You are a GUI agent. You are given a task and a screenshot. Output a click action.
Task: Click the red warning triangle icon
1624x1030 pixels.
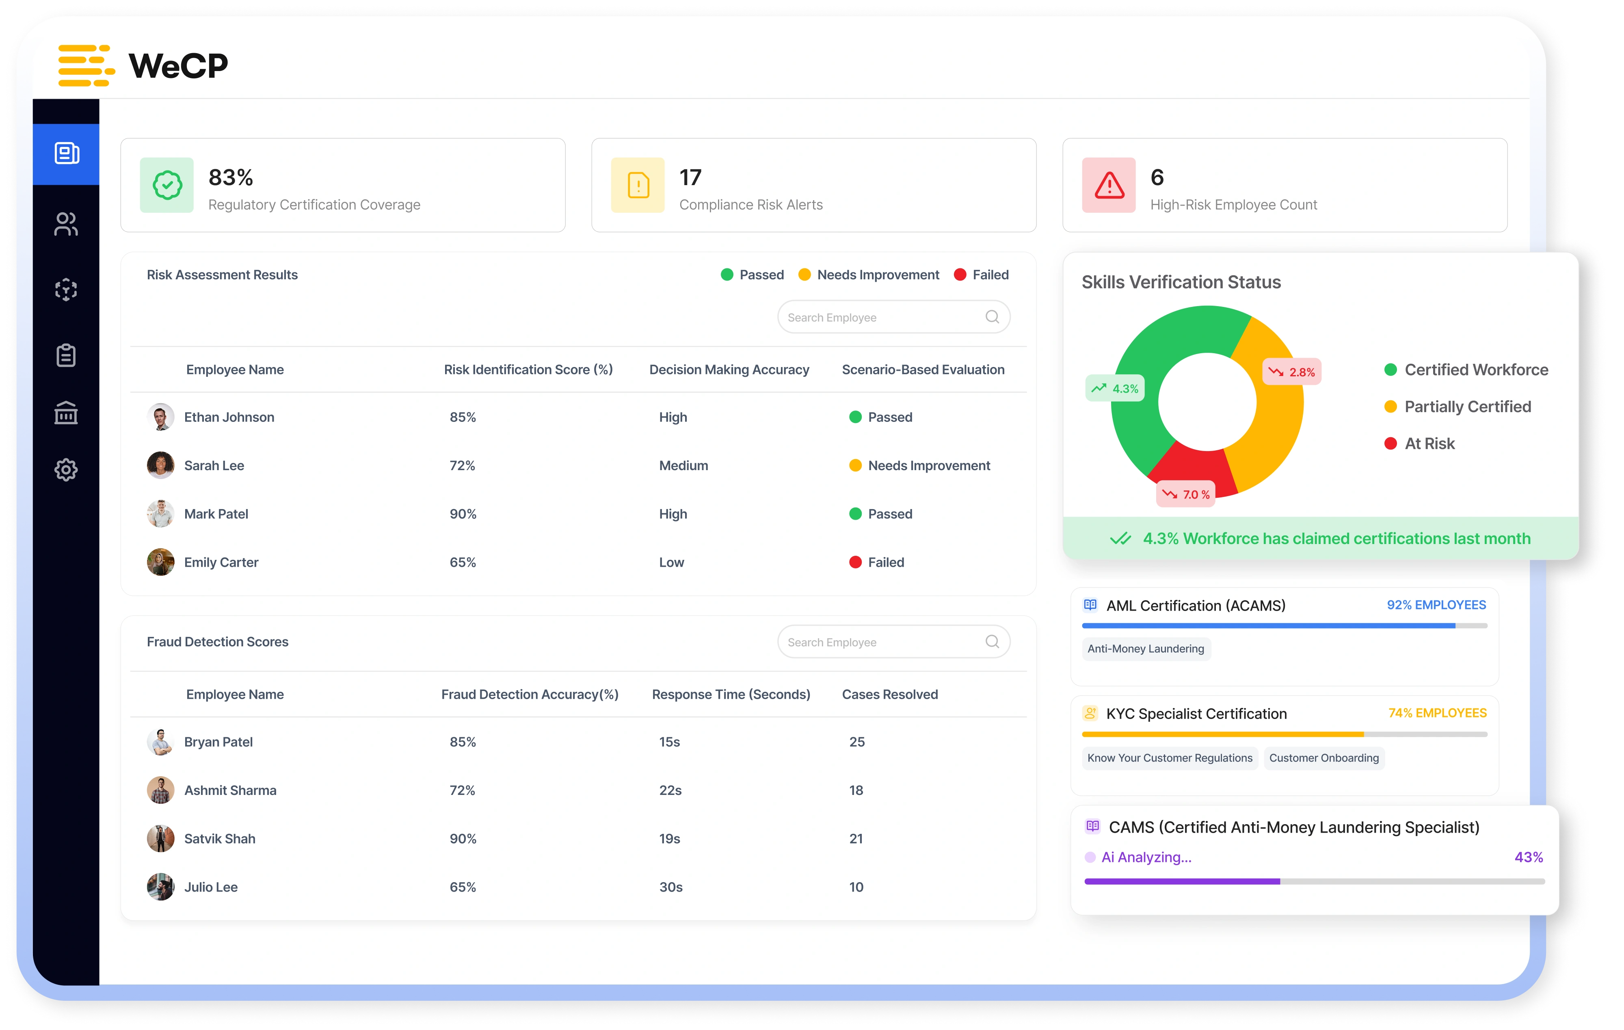(1109, 185)
